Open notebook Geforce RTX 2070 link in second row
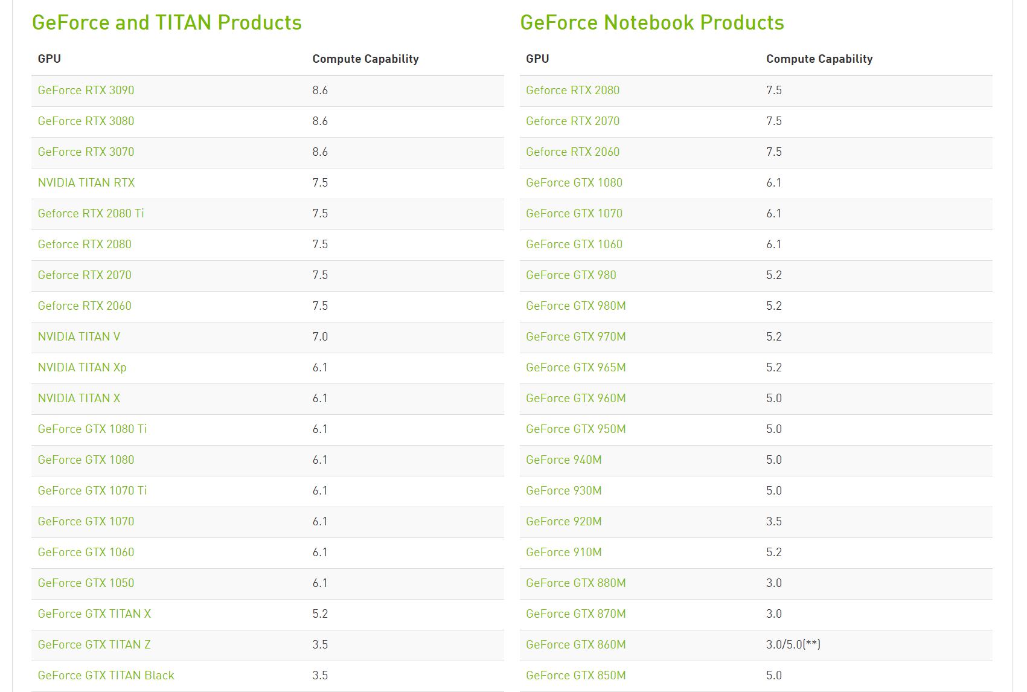Screen dimensions: 1027x692 tap(572, 121)
